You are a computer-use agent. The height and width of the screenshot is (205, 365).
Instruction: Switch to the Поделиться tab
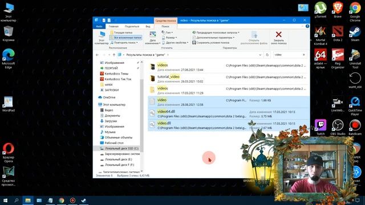coord(132,26)
